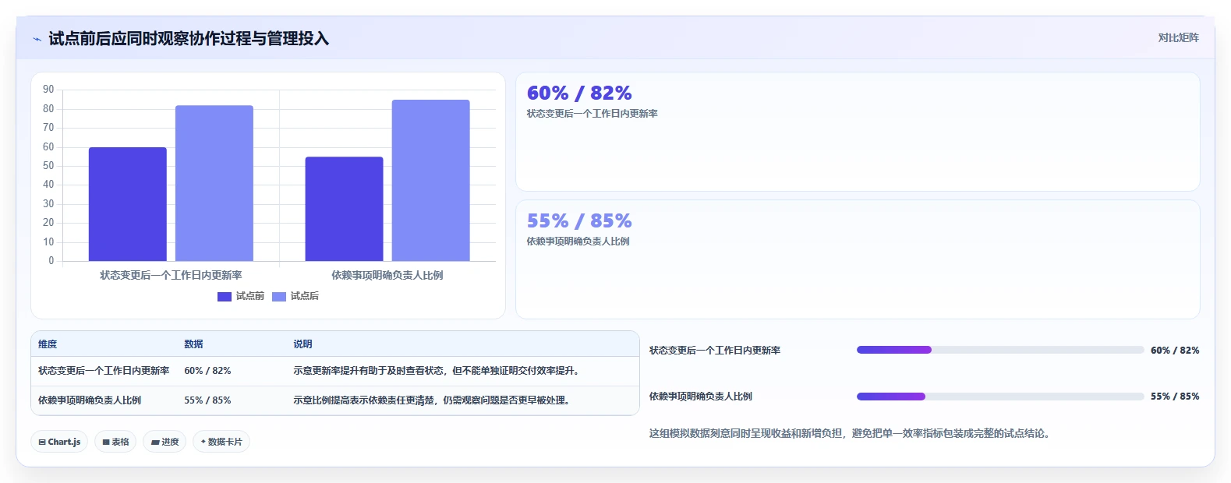Click chart axis label 依赖事项明确负责人比例
Viewport: 1231px width, 483px height.
387,275
